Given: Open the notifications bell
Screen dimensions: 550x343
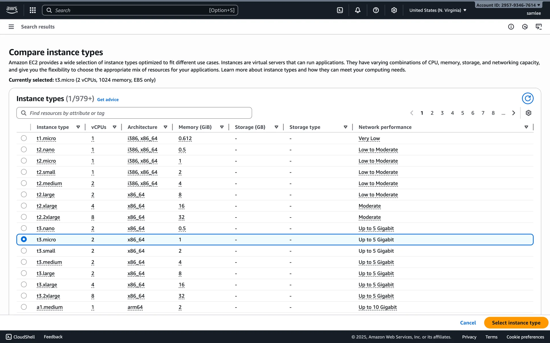Looking at the screenshot, I should click(357, 10).
